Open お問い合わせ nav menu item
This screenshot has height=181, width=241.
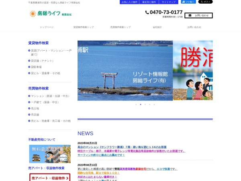(194, 27)
